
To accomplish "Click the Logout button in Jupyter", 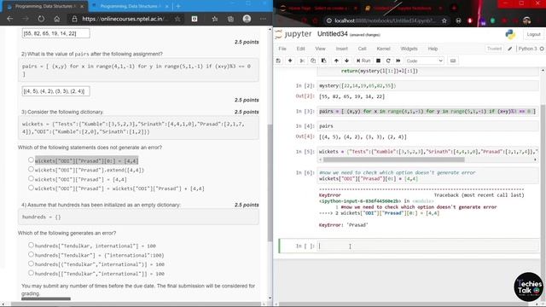I will click(533, 34).
